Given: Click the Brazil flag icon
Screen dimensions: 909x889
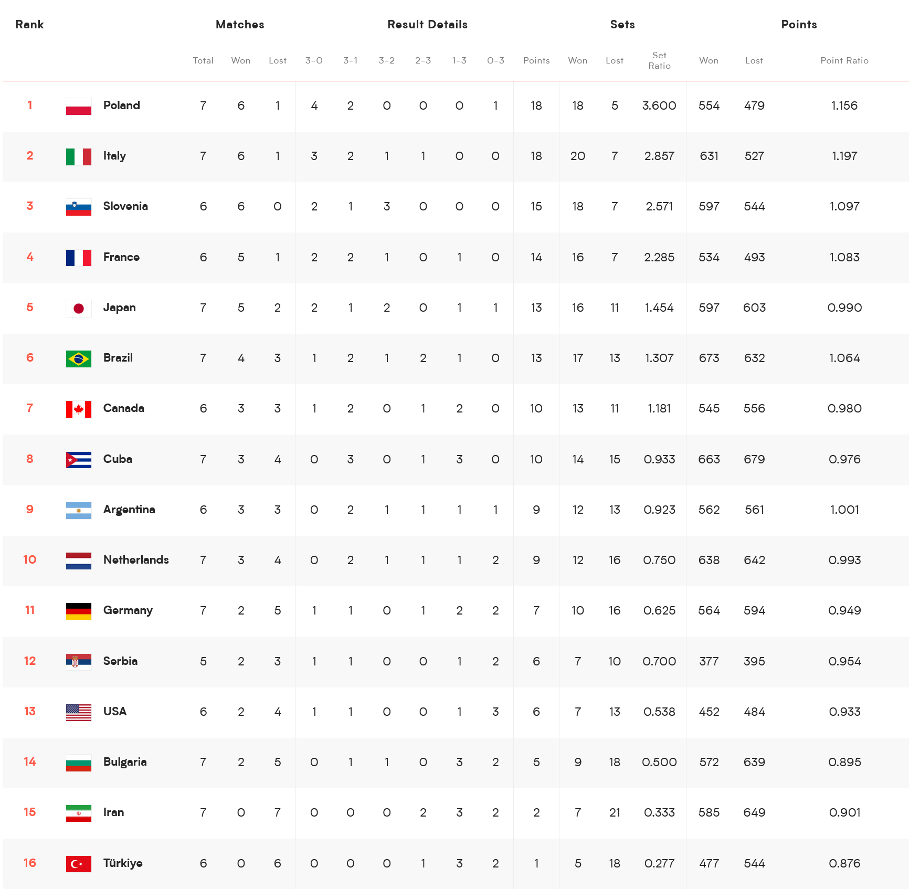Looking at the screenshot, I should [79, 358].
